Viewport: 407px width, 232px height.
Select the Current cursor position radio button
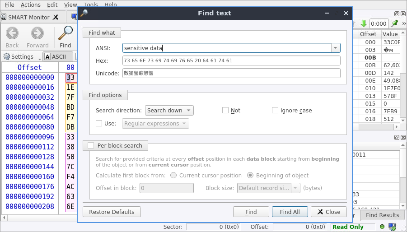(173, 176)
